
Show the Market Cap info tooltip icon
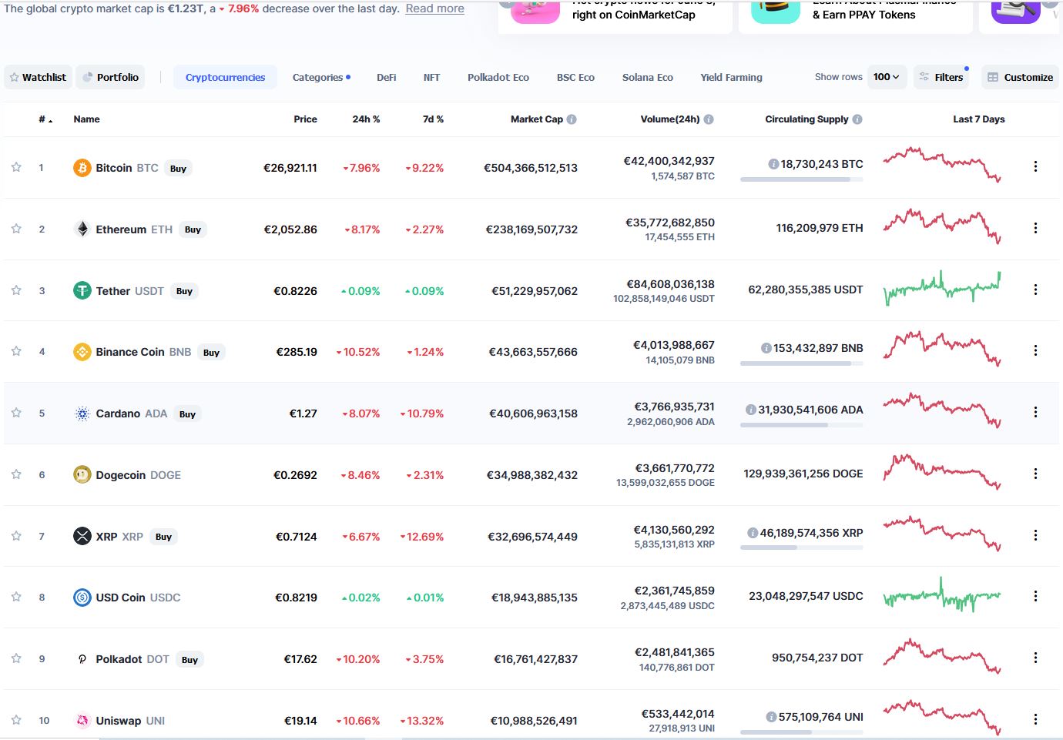coord(572,119)
